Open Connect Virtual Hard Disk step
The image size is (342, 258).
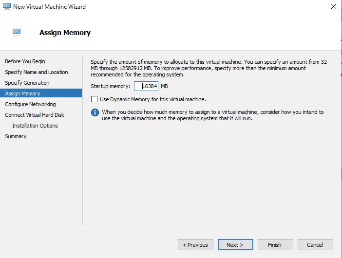pos(35,115)
